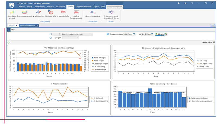Select the Groepen radio button
The width and height of the screenshot is (217, 128).
pyautogui.click(x=51, y=38)
